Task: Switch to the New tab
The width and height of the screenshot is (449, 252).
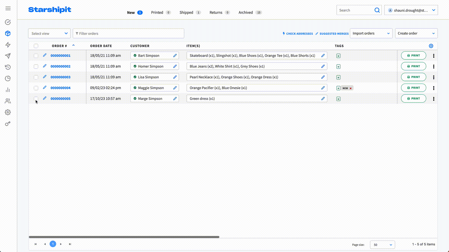Action: [135, 12]
